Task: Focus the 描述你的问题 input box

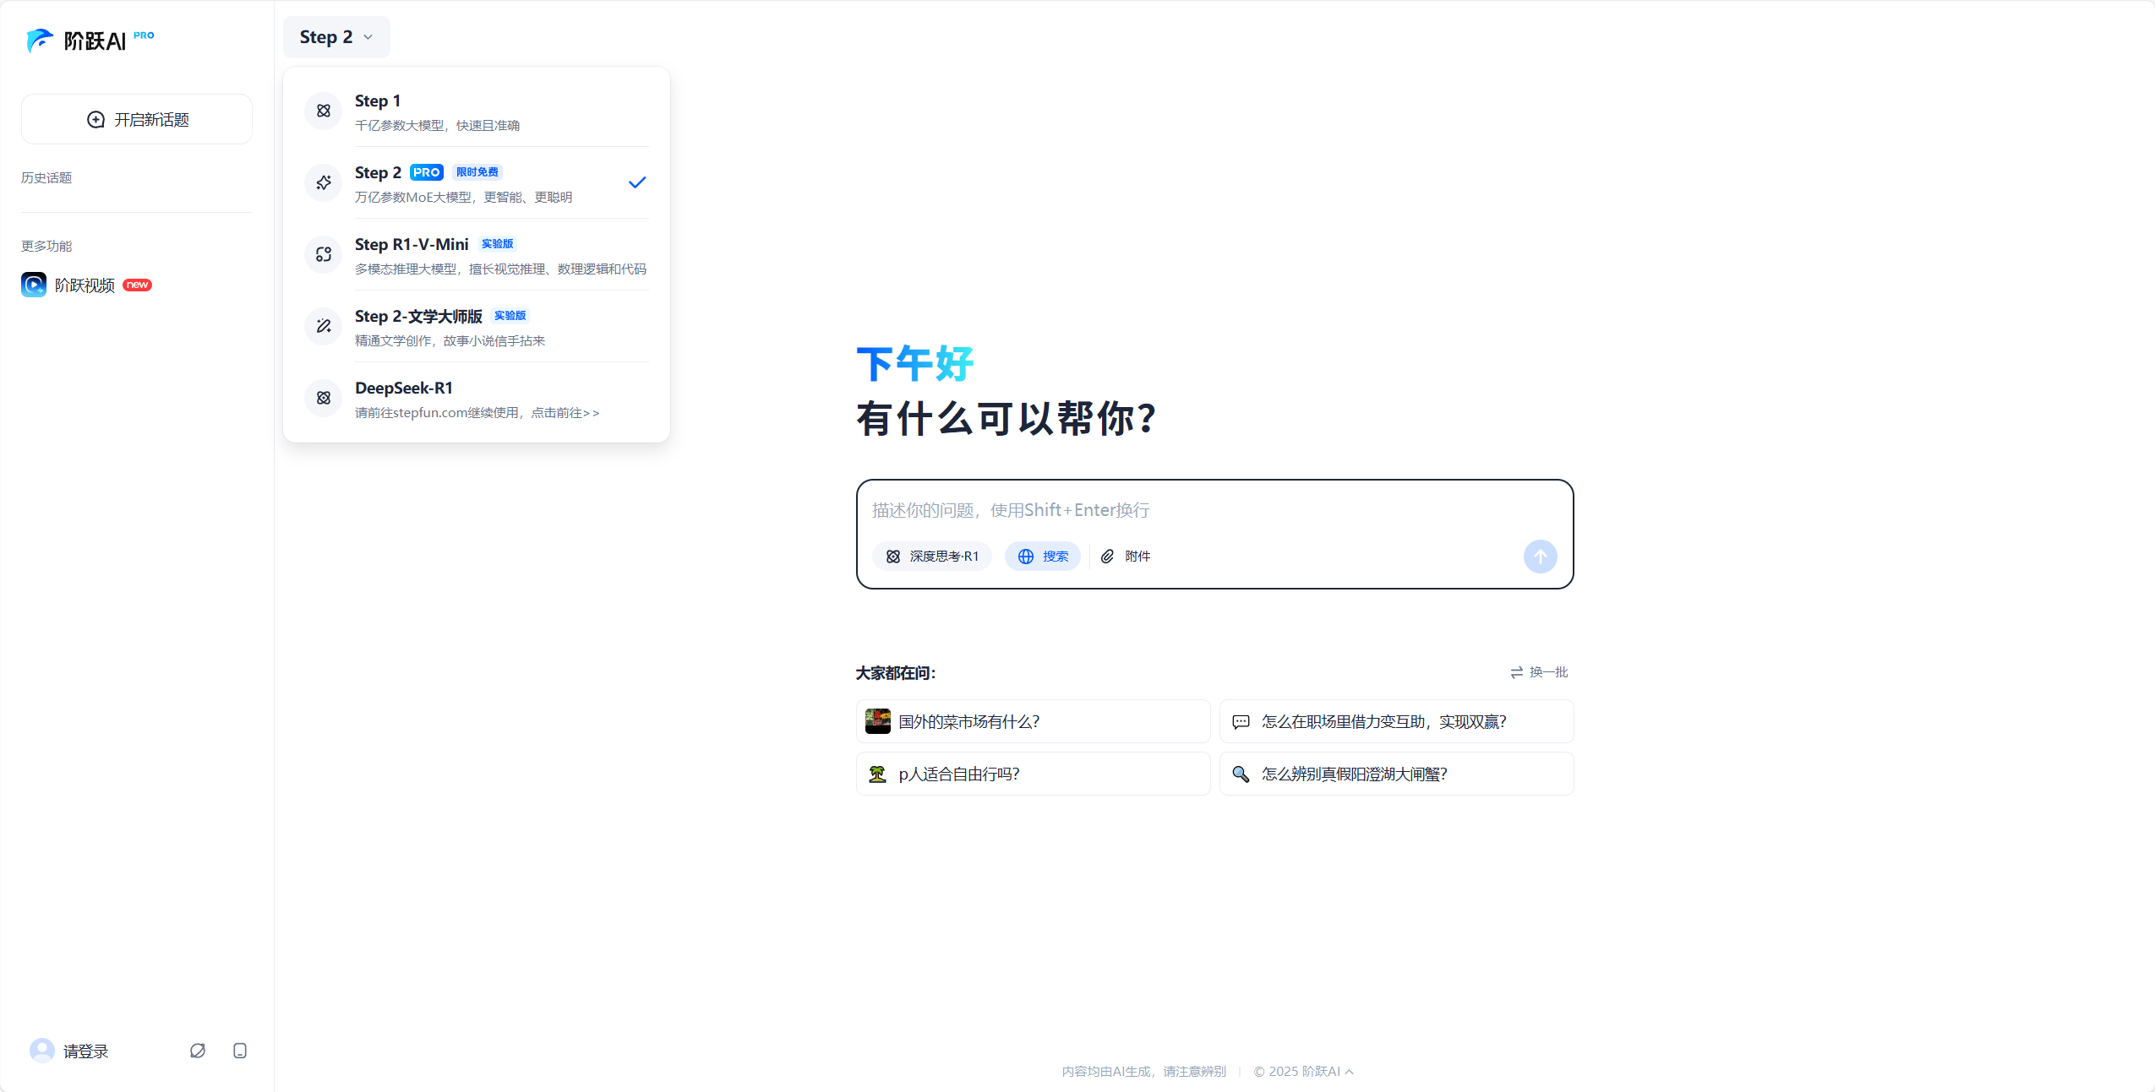Action: pos(1214,510)
